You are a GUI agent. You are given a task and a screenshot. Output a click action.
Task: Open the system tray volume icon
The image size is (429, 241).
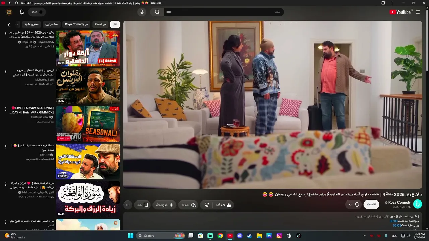tap(408, 236)
